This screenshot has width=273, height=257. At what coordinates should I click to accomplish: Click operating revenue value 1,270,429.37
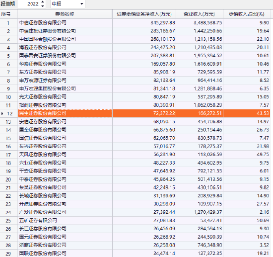pos(208,212)
